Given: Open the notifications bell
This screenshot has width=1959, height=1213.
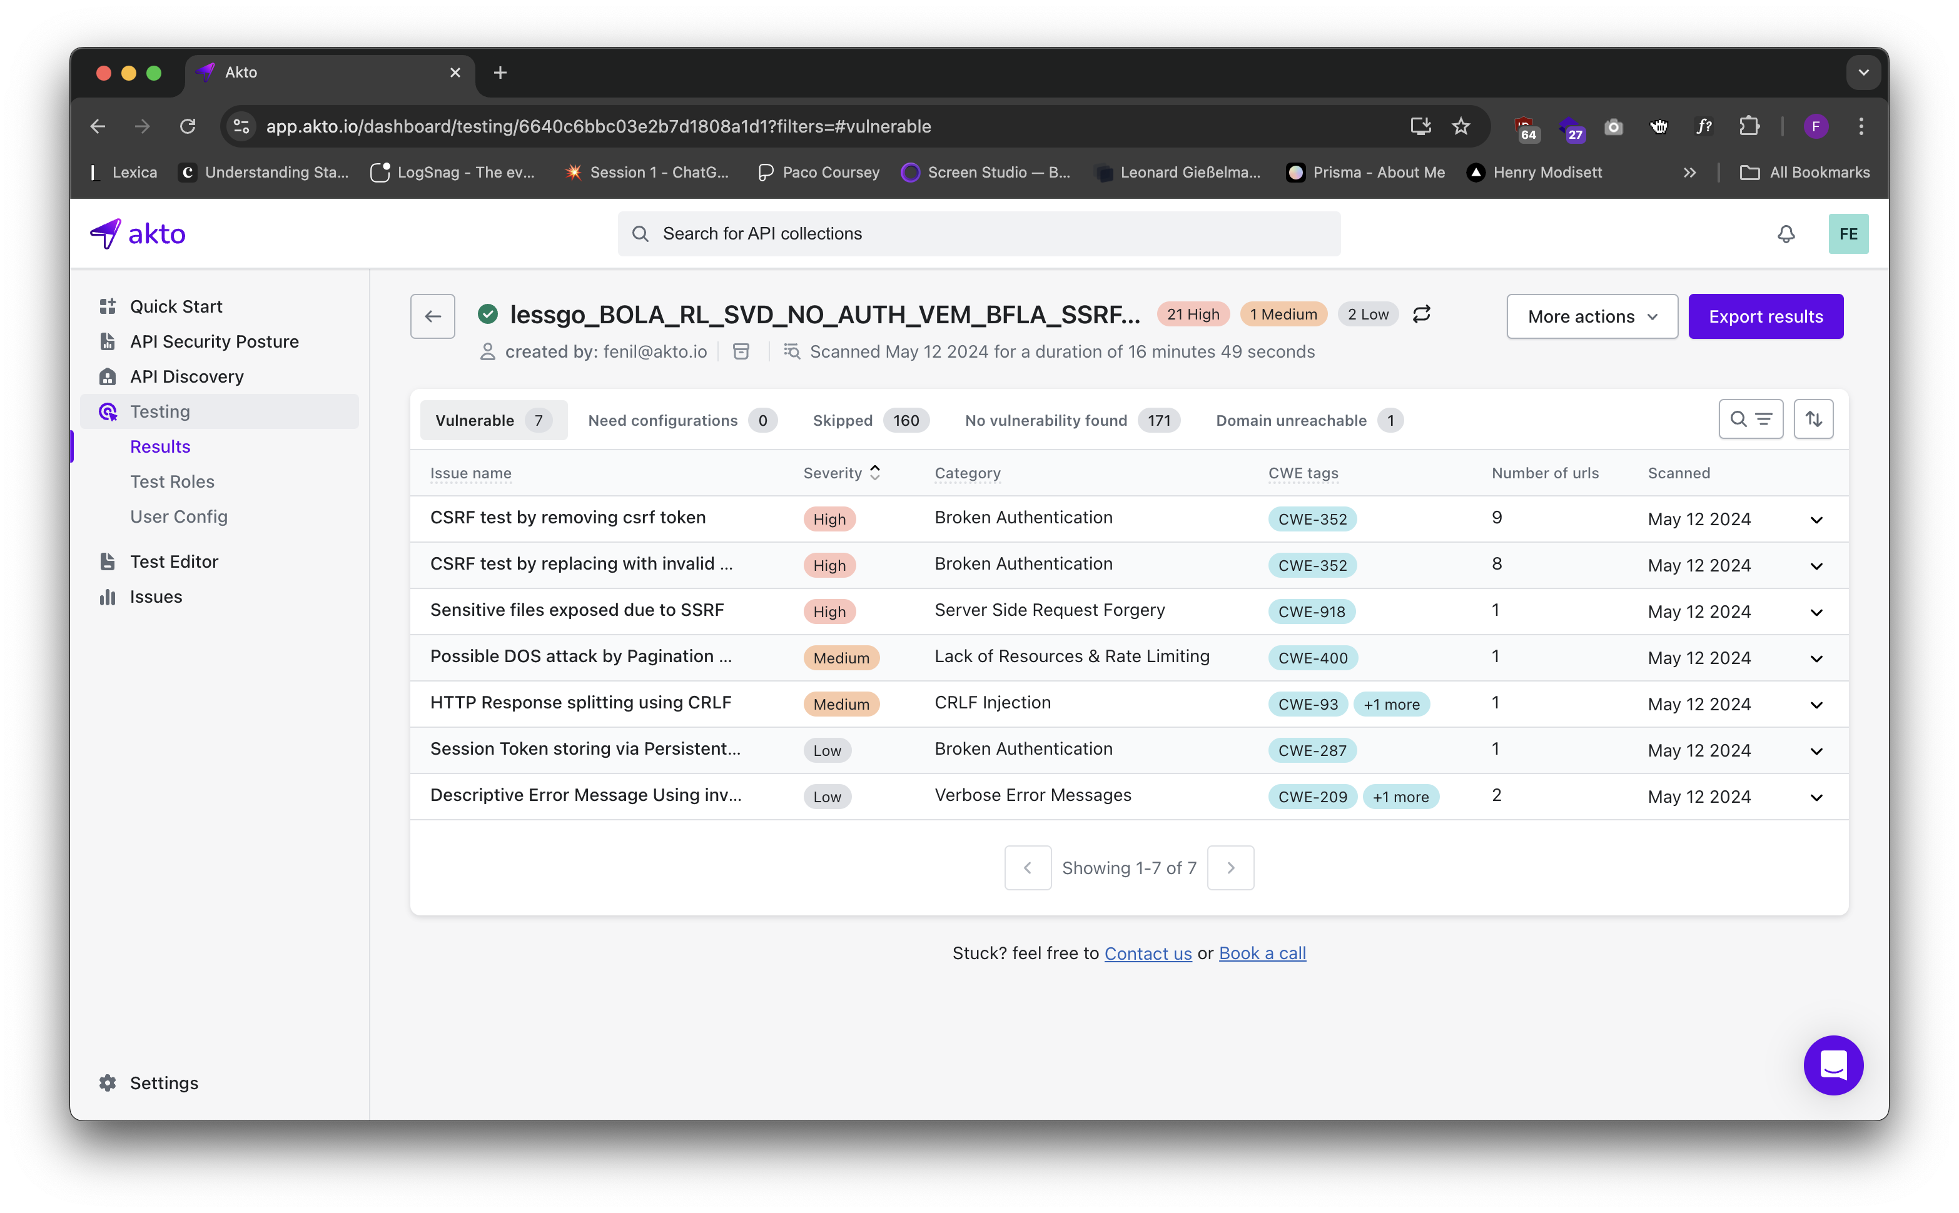Looking at the screenshot, I should 1786,233.
